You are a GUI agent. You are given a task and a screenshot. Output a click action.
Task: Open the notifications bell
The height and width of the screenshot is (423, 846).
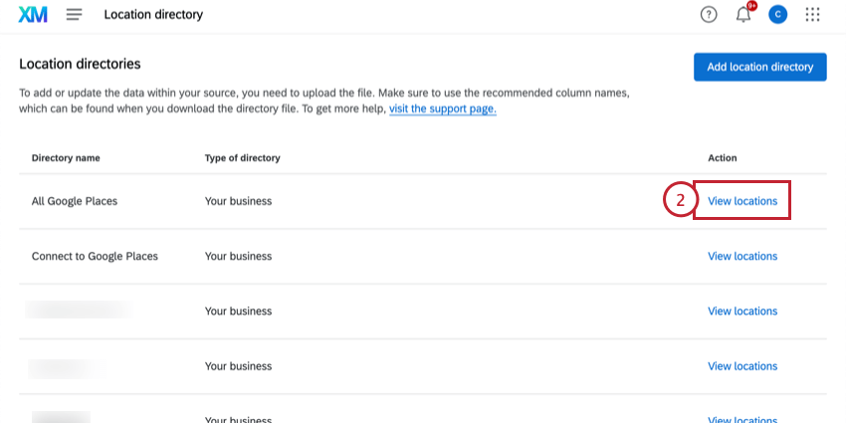click(x=743, y=15)
